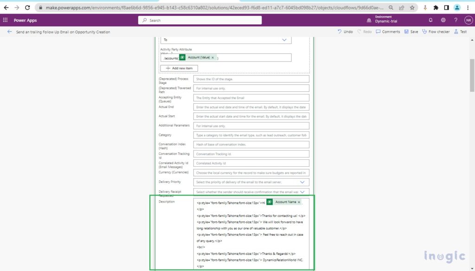
Task: Click the Power Apps Search box
Action: pos(200,20)
